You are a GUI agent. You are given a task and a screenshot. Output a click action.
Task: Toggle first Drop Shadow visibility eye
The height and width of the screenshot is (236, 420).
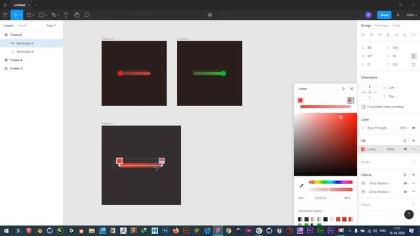coord(405,184)
